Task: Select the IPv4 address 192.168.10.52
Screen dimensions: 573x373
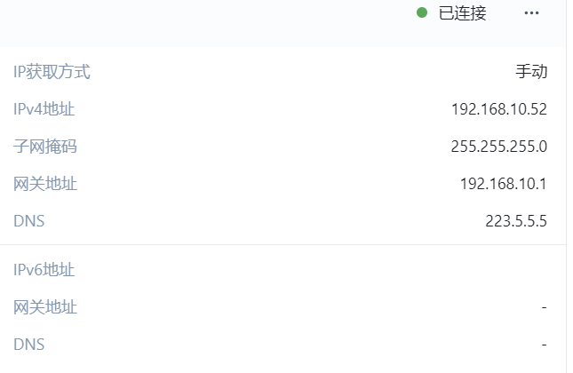Action: pyautogui.click(x=498, y=109)
